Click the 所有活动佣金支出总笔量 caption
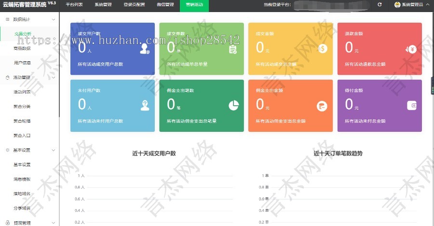The image size is (434, 226). click(x=191, y=121)
